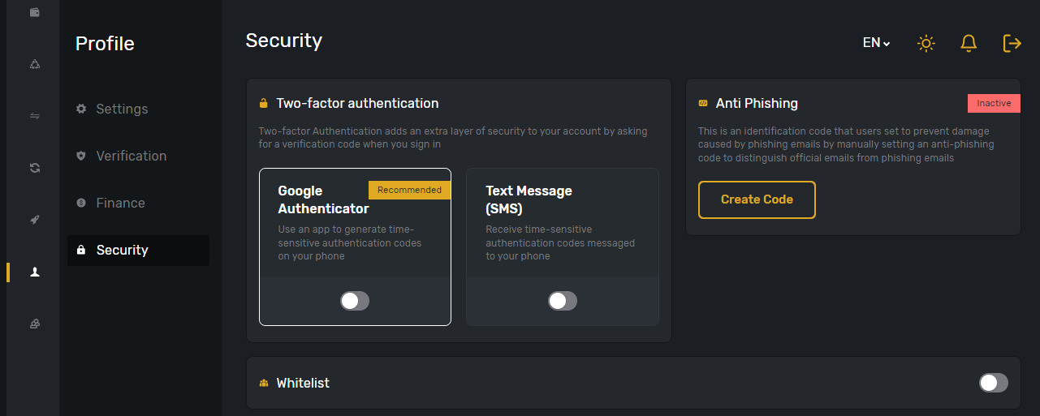
Task: Log out using the exit arrow icon
Action: 1012,43
